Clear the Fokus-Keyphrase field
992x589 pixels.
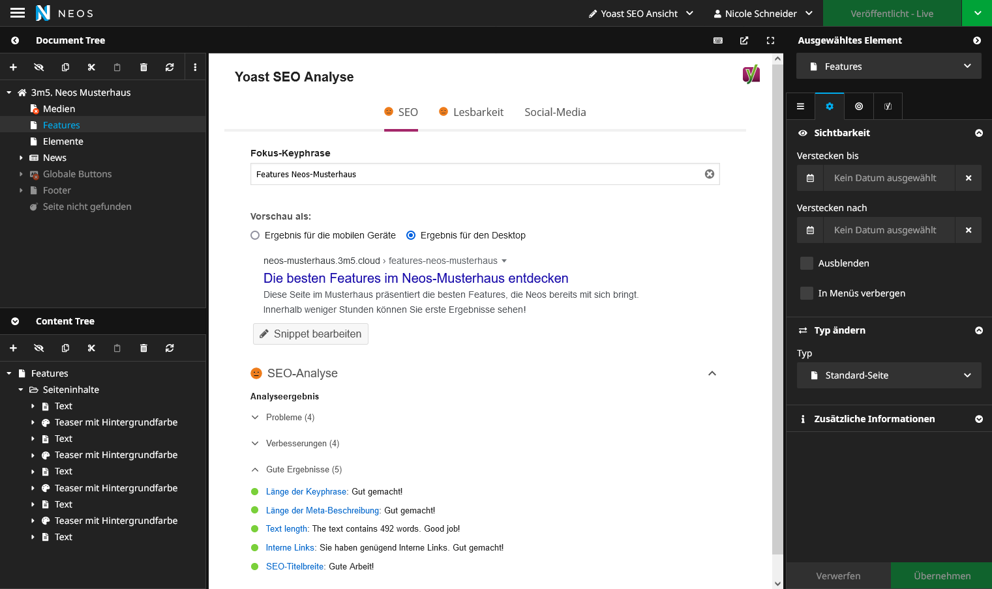710,174
